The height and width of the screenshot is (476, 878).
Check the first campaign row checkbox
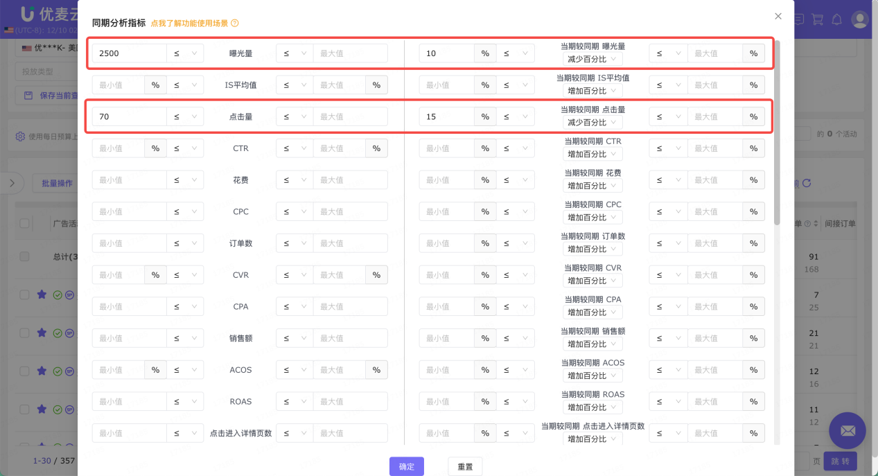tap(24, 294)
